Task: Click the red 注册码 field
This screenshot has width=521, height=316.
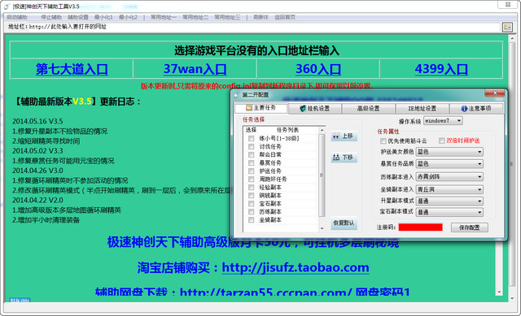Action: coord(420,227)
